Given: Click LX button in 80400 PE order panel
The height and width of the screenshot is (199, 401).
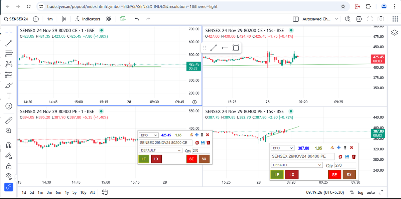Looking at the screenshot, I should [292, 174].
